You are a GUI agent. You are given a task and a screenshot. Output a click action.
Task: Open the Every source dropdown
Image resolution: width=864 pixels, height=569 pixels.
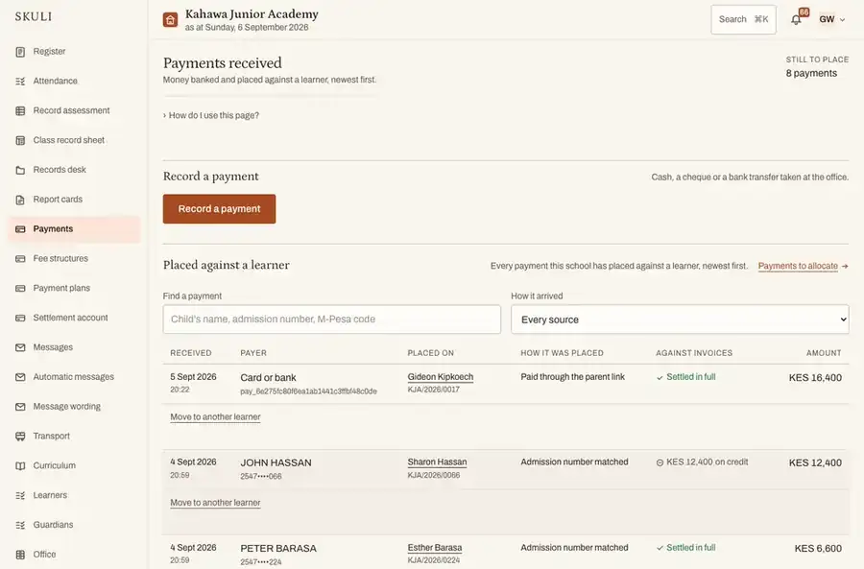(680, 320)
